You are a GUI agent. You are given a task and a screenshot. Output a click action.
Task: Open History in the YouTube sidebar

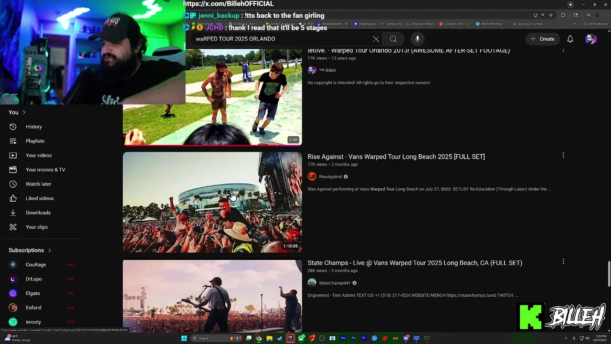33,127
